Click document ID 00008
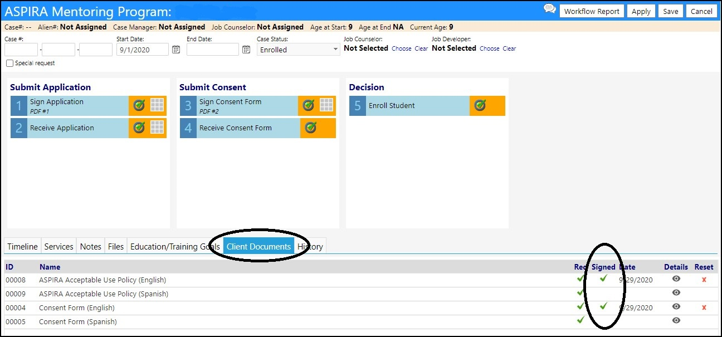722x337 pixels. pos(16,280)
